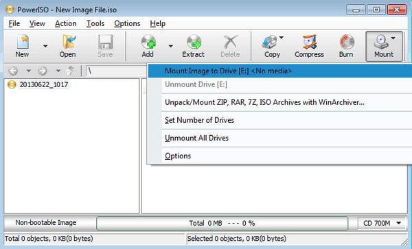Image resolution: width=412 pixels, height=249 pixels.
Task: Click the disc icon beside 20130622_1017
Action: [x=12, y=84]
